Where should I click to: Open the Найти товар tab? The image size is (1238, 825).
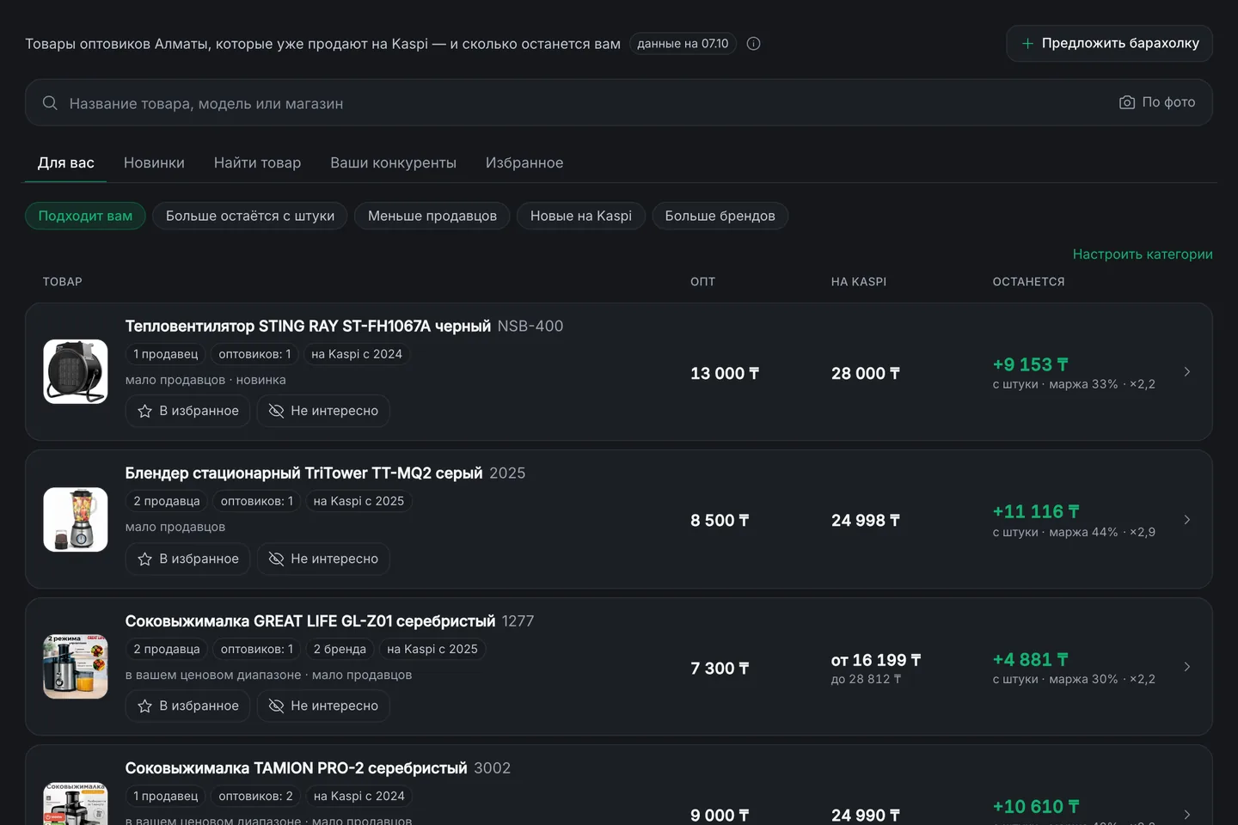click(257, 162)
